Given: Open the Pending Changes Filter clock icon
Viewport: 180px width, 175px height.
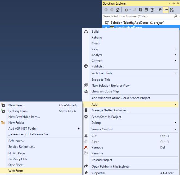Looking at the screenshot, I should (x=126, y=10).
